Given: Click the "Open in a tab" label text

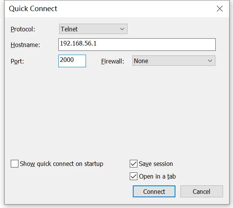Looking at the screenshot, I should tap(157, 176).
